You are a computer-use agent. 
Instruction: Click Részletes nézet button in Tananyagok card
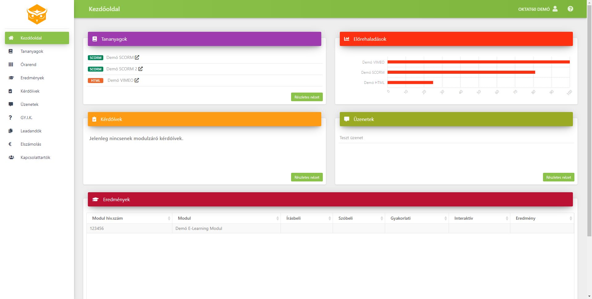tap(306, 97)
